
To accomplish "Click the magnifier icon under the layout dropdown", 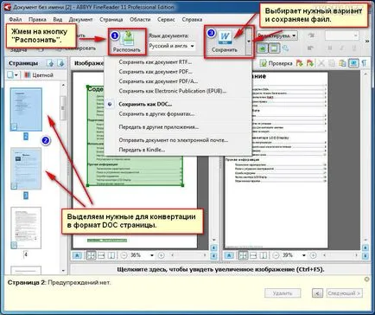I will point(285,48).
